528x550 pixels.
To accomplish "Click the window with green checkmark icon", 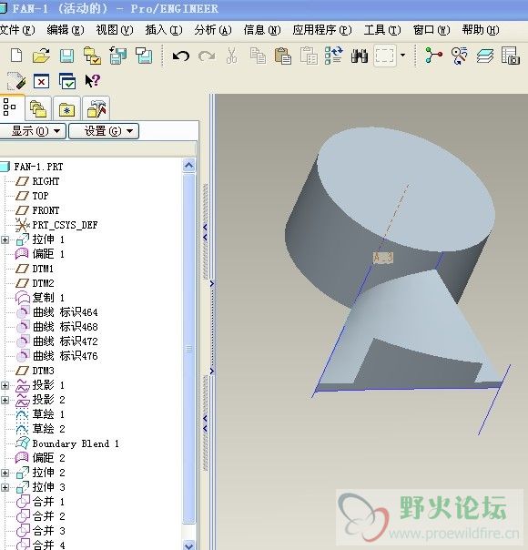I will (x=67, y=81).
